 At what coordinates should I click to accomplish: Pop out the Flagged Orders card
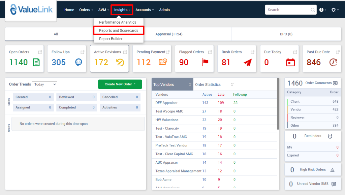(210, 52)
